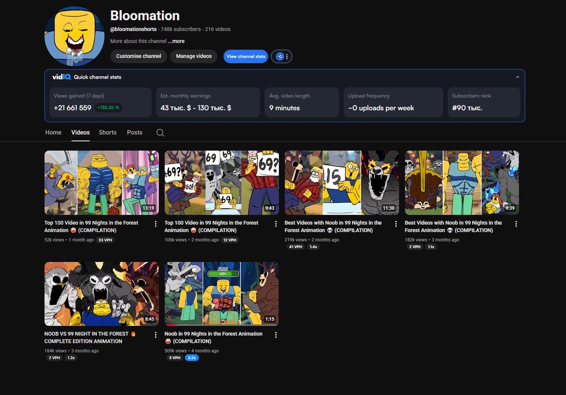Viewport: 566px width, 395px height.
Task: Open options menu for NOOB VS 99 NIGHT video
Action: click(x=156, y=335)
